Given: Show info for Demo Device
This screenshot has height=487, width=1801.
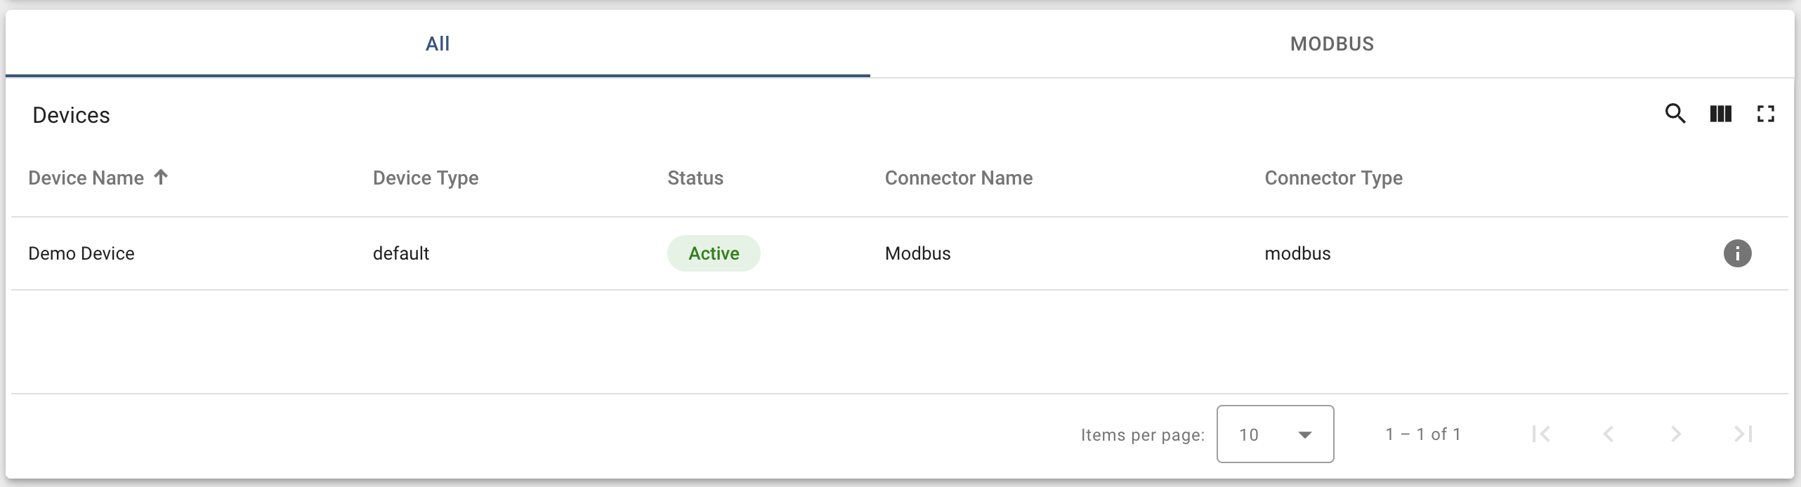Looking at the screenshot, I should (x=1737, y=253).
